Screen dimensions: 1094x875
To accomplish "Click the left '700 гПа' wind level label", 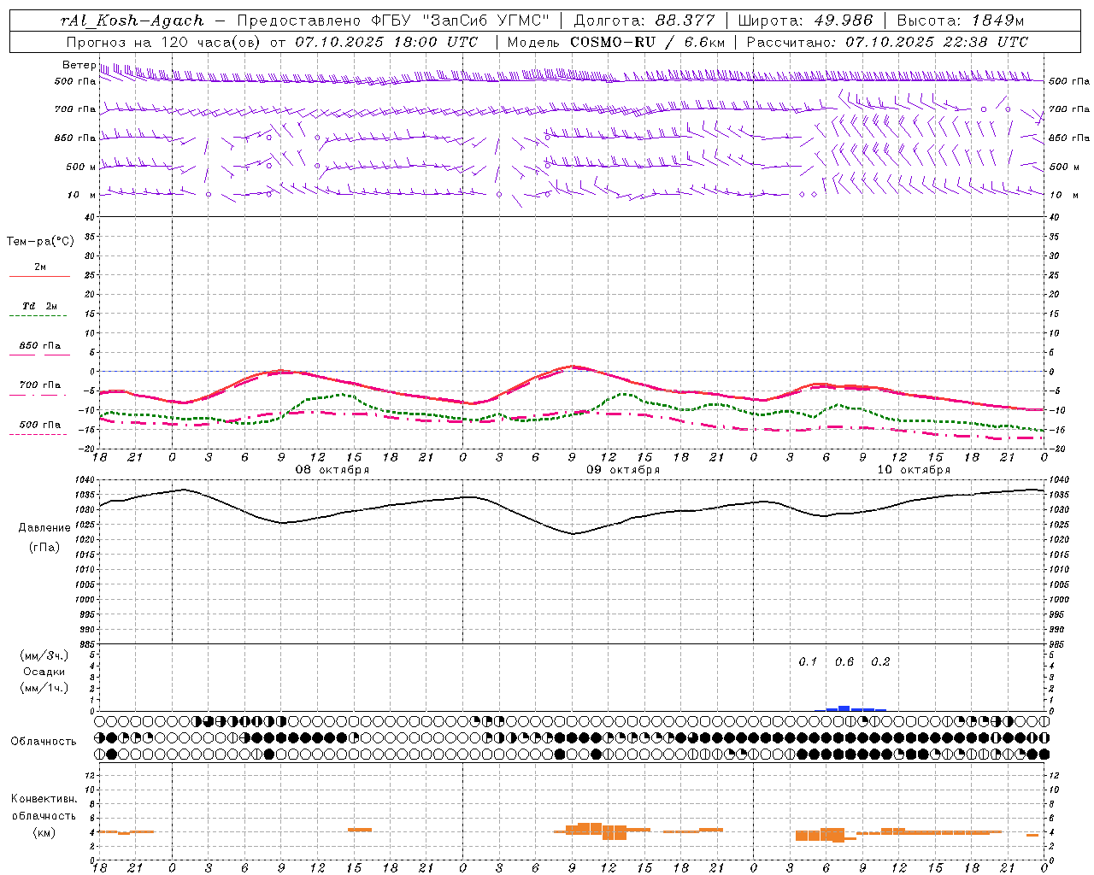I will (75, 109).
